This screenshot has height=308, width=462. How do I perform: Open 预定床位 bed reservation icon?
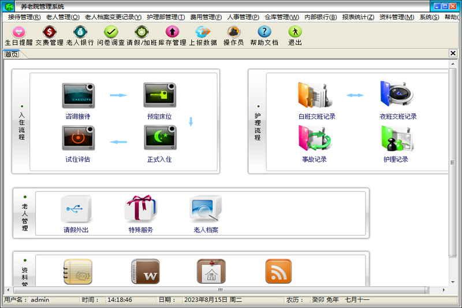click(x=160, y=95)
